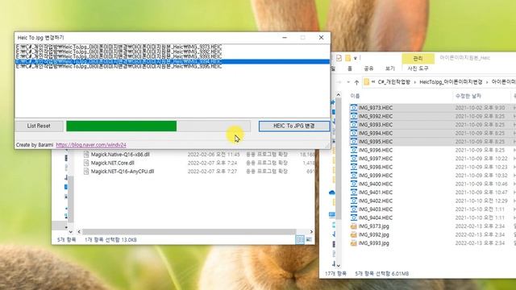Image resolution: width=516 pixels, height=290 pixels.
Task: Click horizontal scroll left arrow in left Explorer
Action: (79, 232)
